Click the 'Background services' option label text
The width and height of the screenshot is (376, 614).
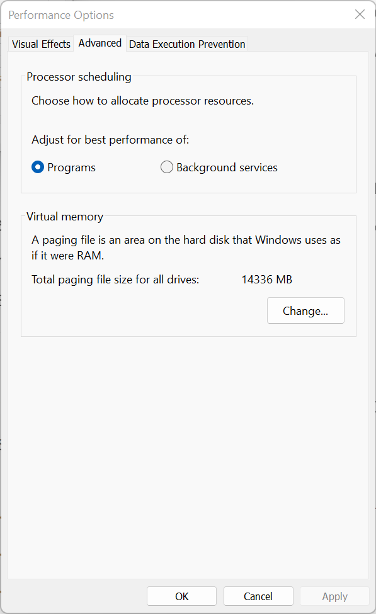point(227,168)
